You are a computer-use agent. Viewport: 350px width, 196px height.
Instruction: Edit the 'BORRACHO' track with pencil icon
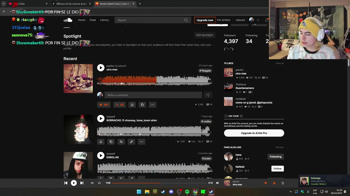[x=131, y=142]
